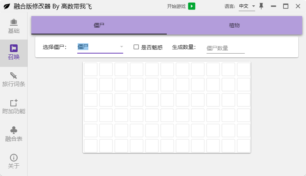
Task: Click the 开始游戏 label
Action: click(x=176, y=7)
